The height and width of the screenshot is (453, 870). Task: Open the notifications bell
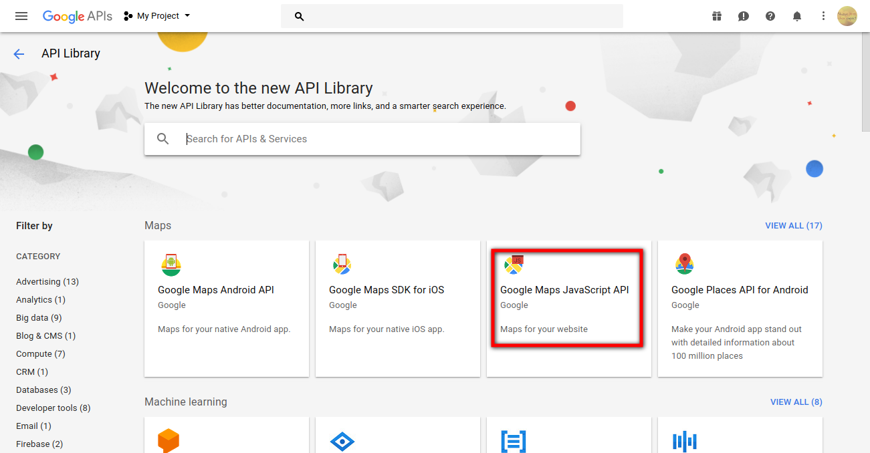(797, 16)
